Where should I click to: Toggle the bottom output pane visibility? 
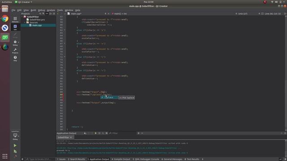tap(280, 159)
